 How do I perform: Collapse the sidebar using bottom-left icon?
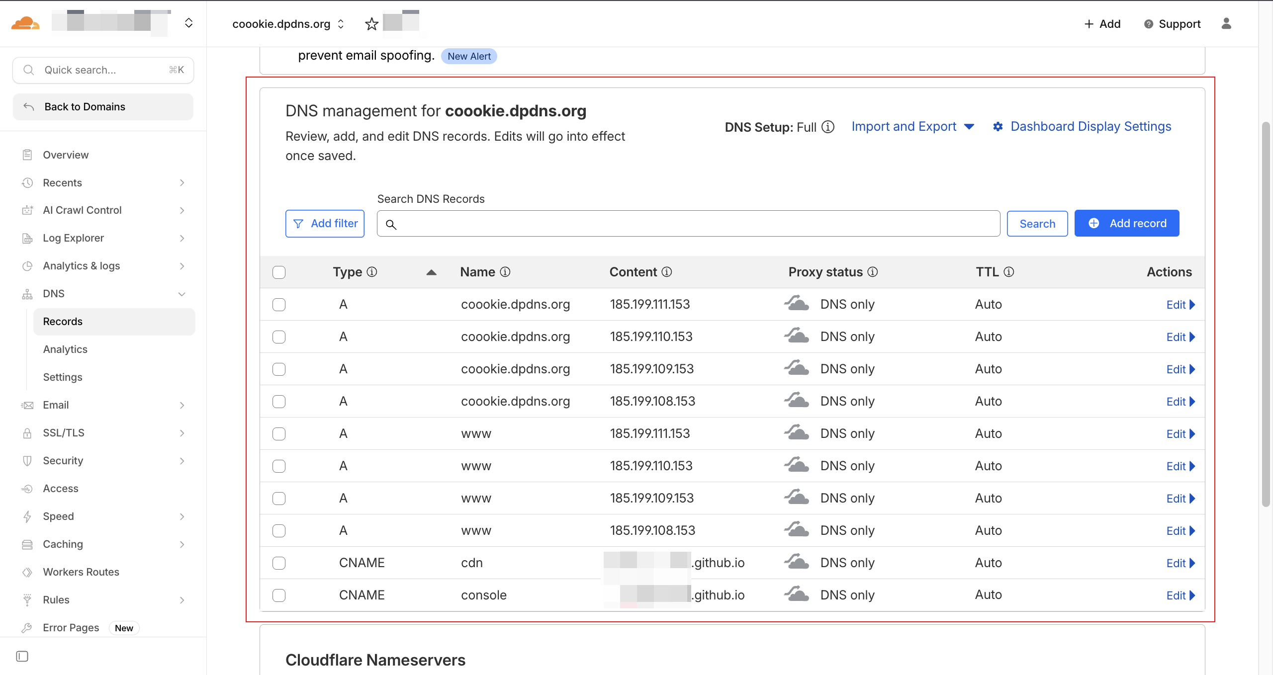coord(22,656)
